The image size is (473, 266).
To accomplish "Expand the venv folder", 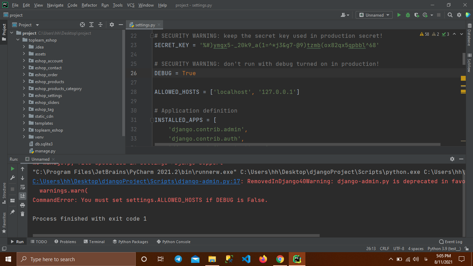I will pyautogui.click(x=24, y=137).
